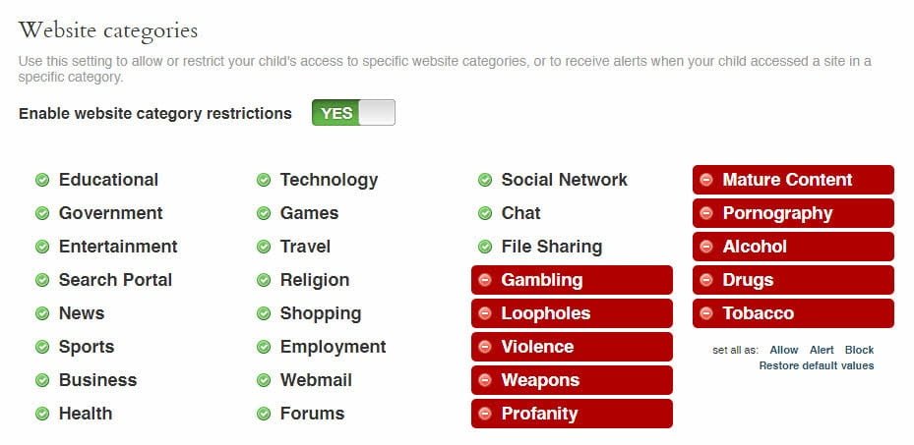The width and height of the screenshot is (914, 445).
Task: Click the green check icon beside Educational
Action: [x=42, y=180]
